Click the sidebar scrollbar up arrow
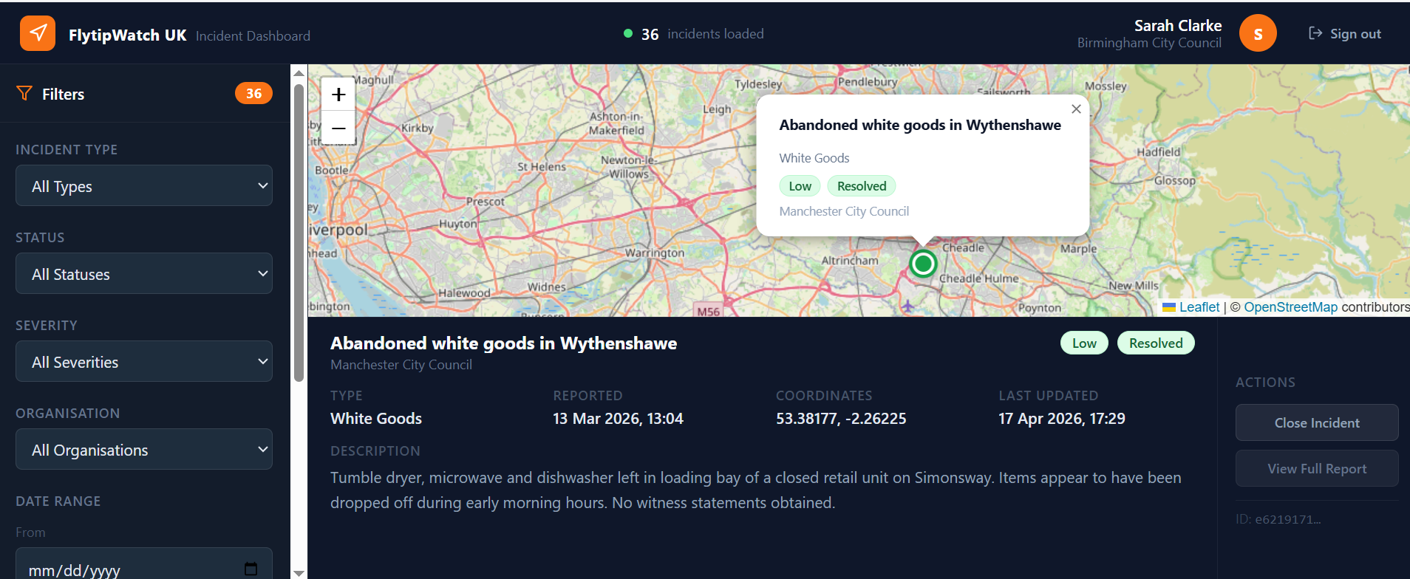This screenshot has width=1410, height=579. pyautogui.click(x=299, y=72)
